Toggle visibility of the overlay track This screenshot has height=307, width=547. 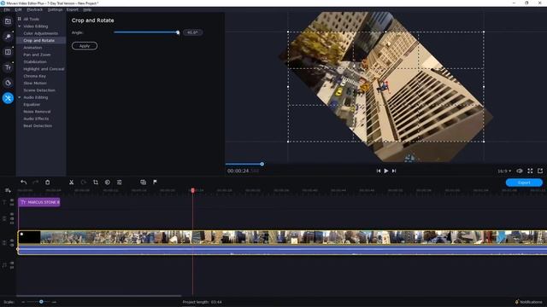12,214
